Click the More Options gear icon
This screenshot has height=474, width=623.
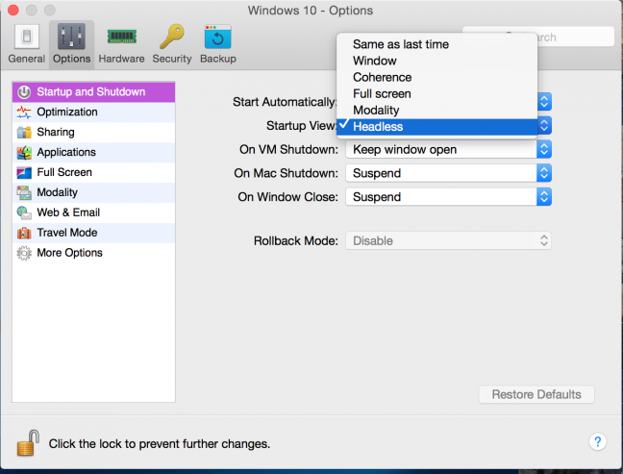click(24, 253)
